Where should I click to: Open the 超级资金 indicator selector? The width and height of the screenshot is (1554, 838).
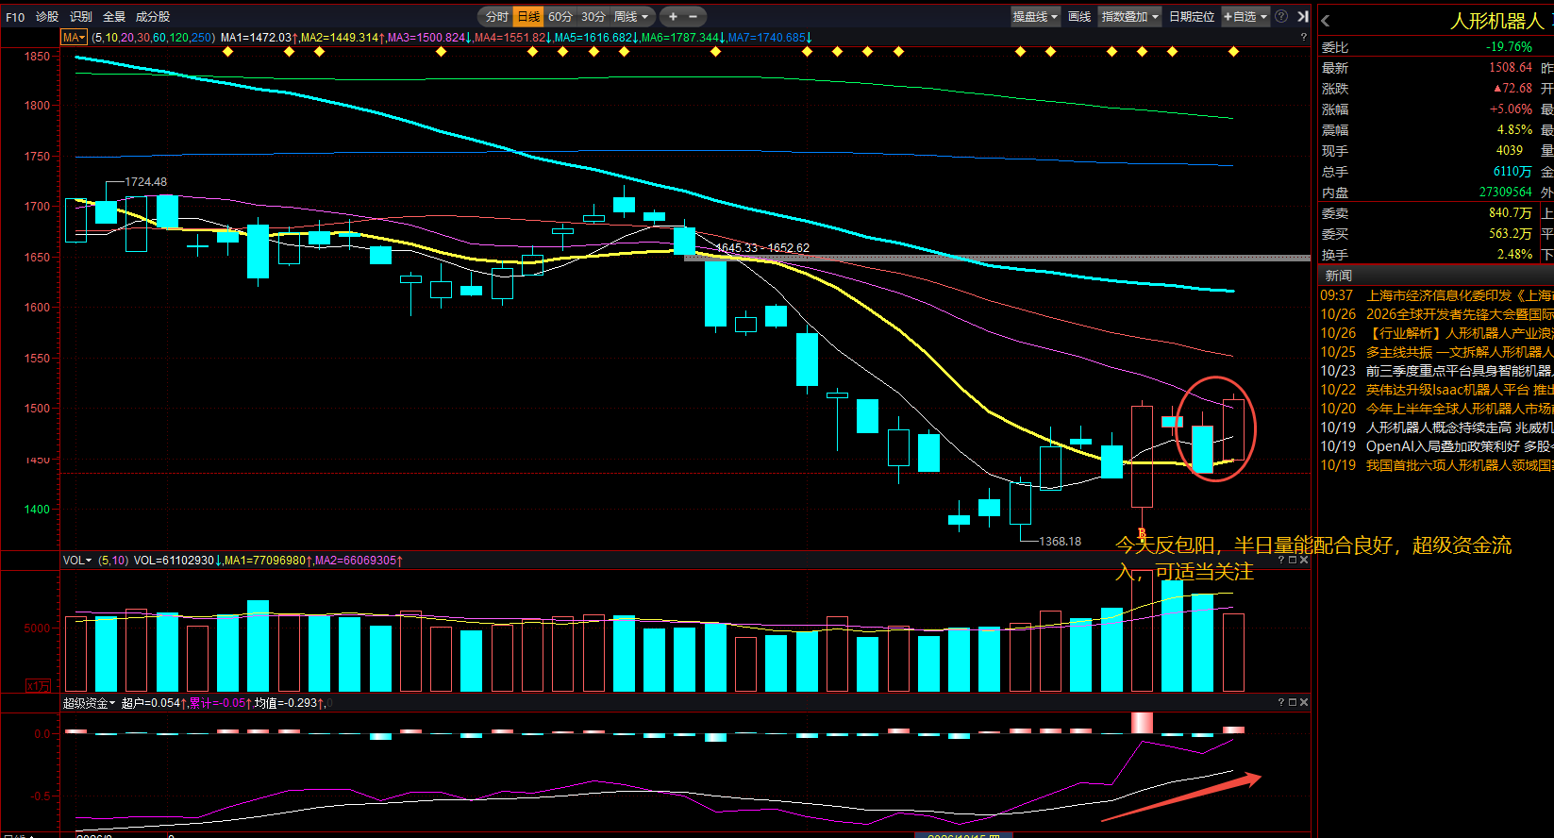(89, 703)
